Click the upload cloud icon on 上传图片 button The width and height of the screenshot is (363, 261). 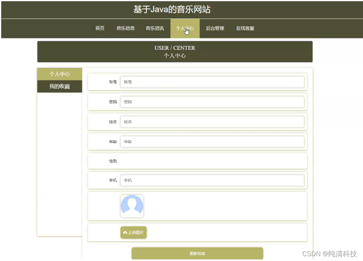tap(125, 233)
